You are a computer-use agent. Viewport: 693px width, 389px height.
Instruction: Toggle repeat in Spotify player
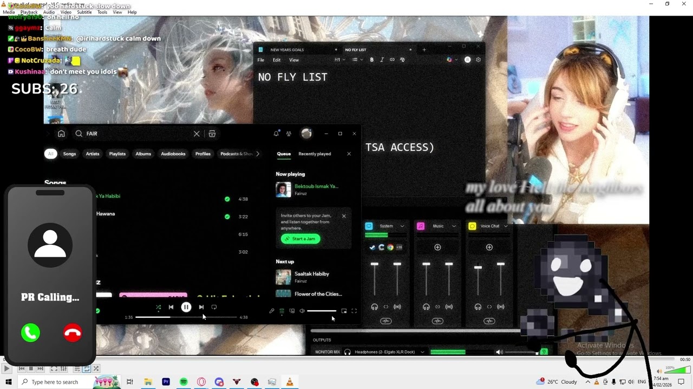[x=214, y=307]
